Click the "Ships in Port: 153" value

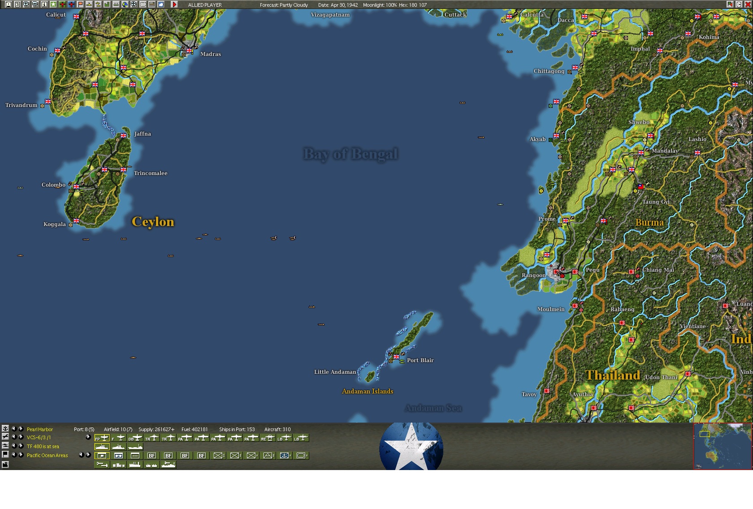(237, 429)
